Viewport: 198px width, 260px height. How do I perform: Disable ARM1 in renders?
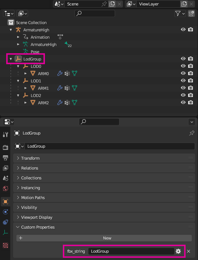tap(191, 88)
